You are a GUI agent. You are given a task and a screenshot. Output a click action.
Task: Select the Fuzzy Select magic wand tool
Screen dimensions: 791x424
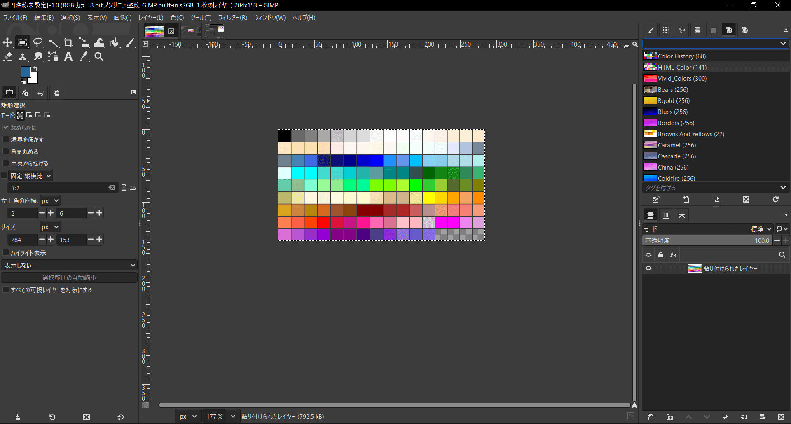[53, 43]
